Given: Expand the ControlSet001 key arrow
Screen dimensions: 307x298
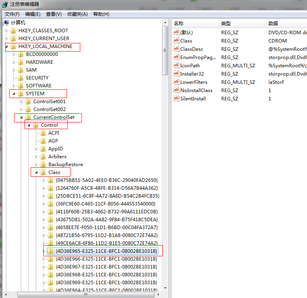Looking at the screenshot, I should click(22, 102).
